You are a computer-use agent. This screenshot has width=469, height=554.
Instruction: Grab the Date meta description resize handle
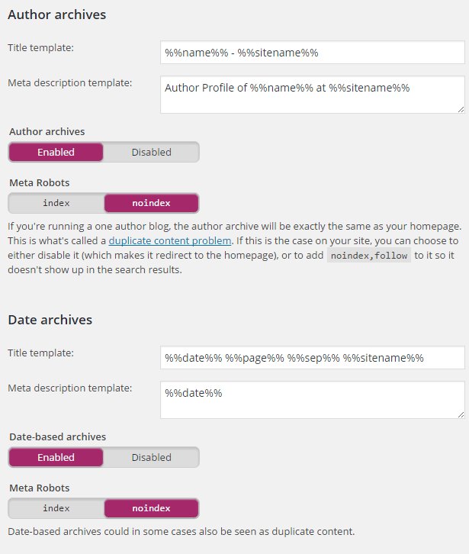pos(461,415)
